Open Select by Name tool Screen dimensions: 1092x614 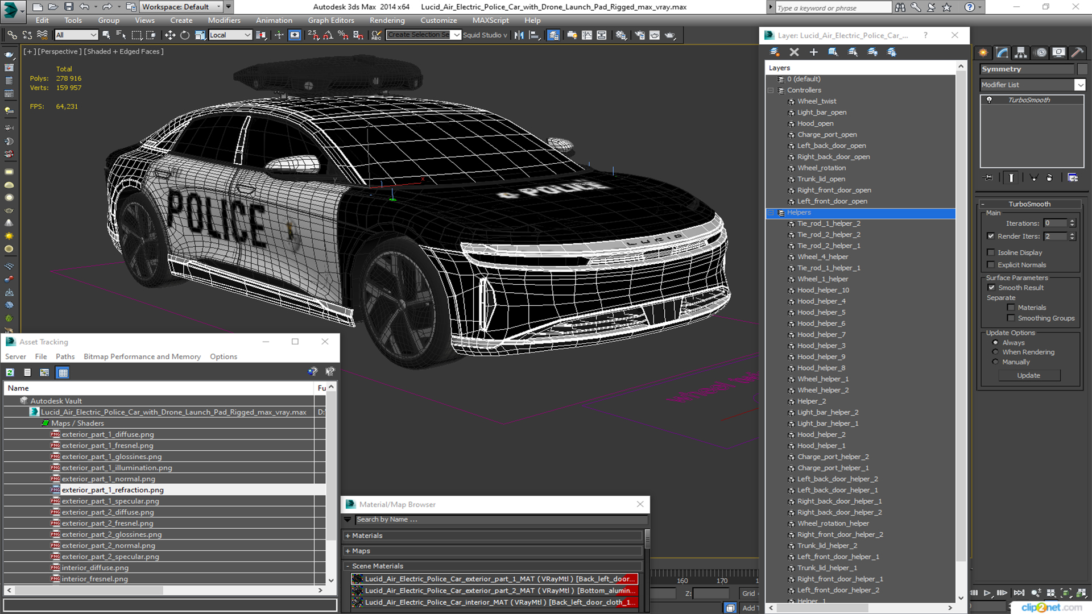pyautogui.click(x=121, y=35)
